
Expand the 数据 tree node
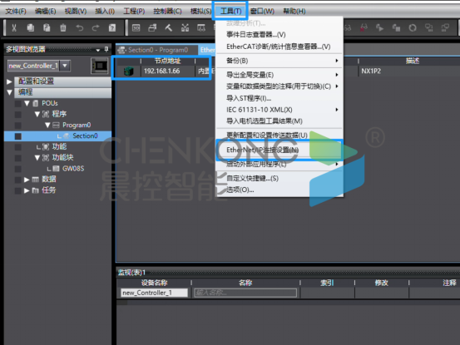27,180
